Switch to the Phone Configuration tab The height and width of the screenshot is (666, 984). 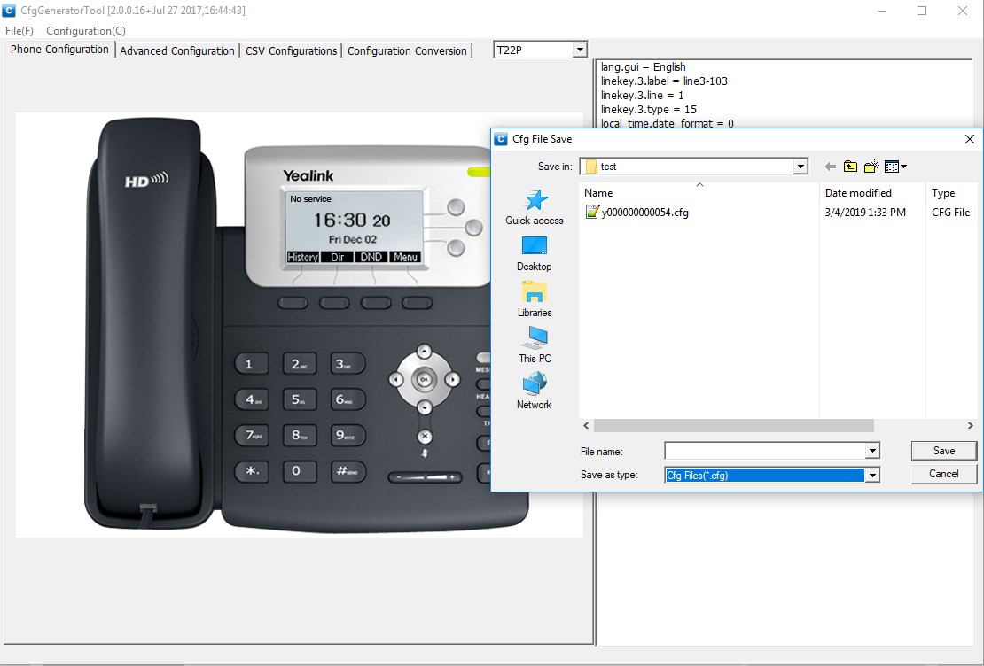[59, 50]
